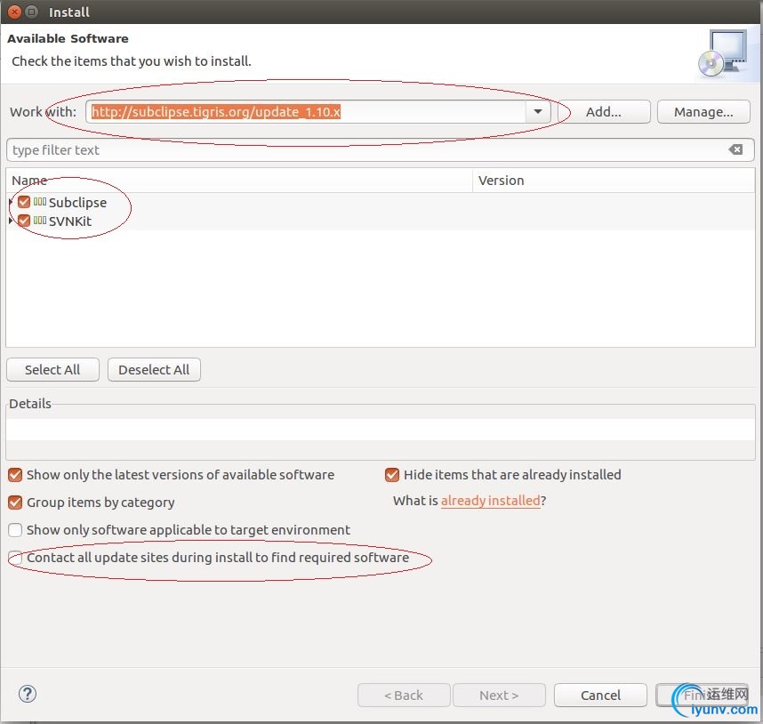The image size is (763, 724).
Task: Click the Select All button
Action: point(52,370)
